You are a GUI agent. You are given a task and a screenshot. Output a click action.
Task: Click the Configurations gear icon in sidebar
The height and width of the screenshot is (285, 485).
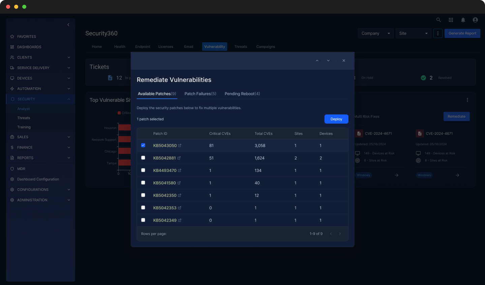12,189
